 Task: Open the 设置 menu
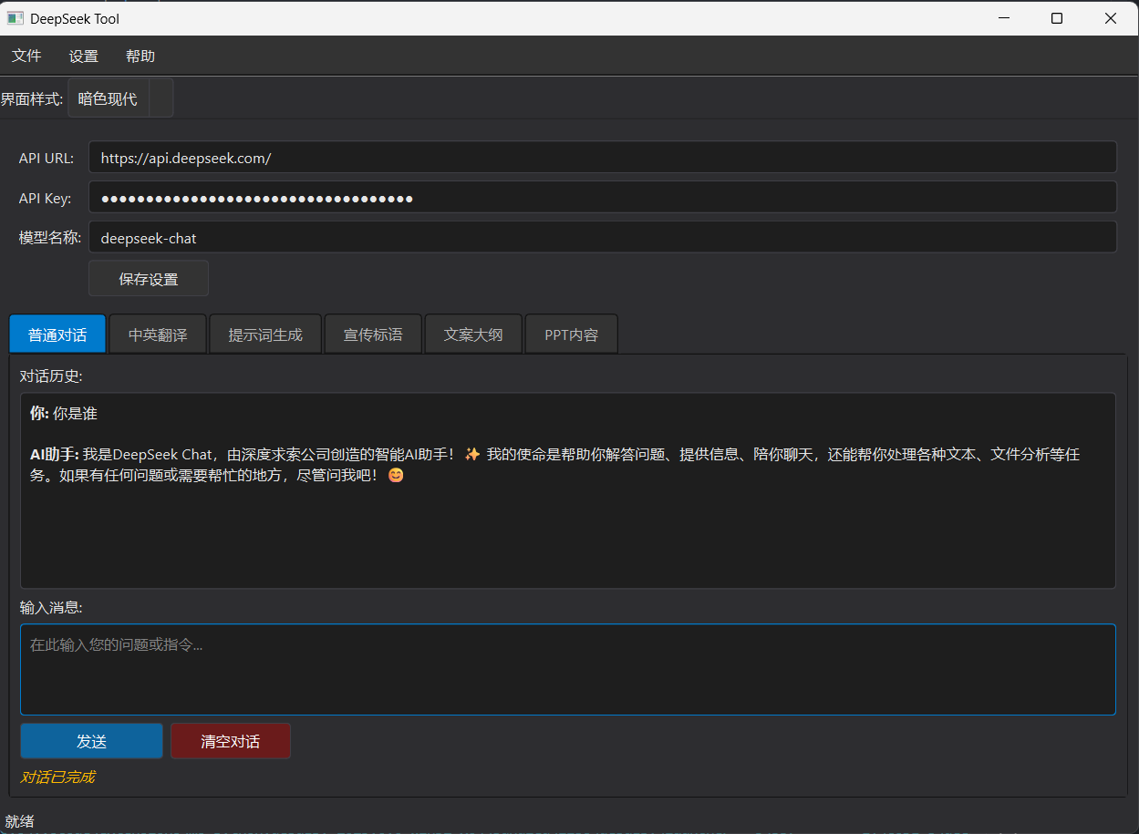83,57
